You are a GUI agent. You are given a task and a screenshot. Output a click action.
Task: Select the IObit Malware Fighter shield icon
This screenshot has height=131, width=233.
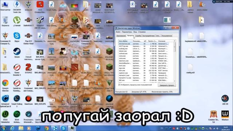[17, 117]
